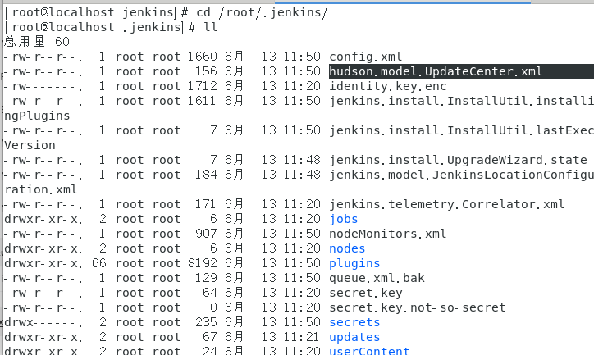Click the blue updates directory name
The height and width of the screenshot is (355, 594).
pyautogui.click(x=354, y=337)
